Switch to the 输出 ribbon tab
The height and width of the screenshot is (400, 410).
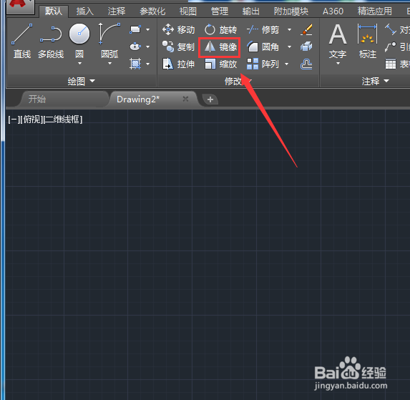(x=250, y=11)
